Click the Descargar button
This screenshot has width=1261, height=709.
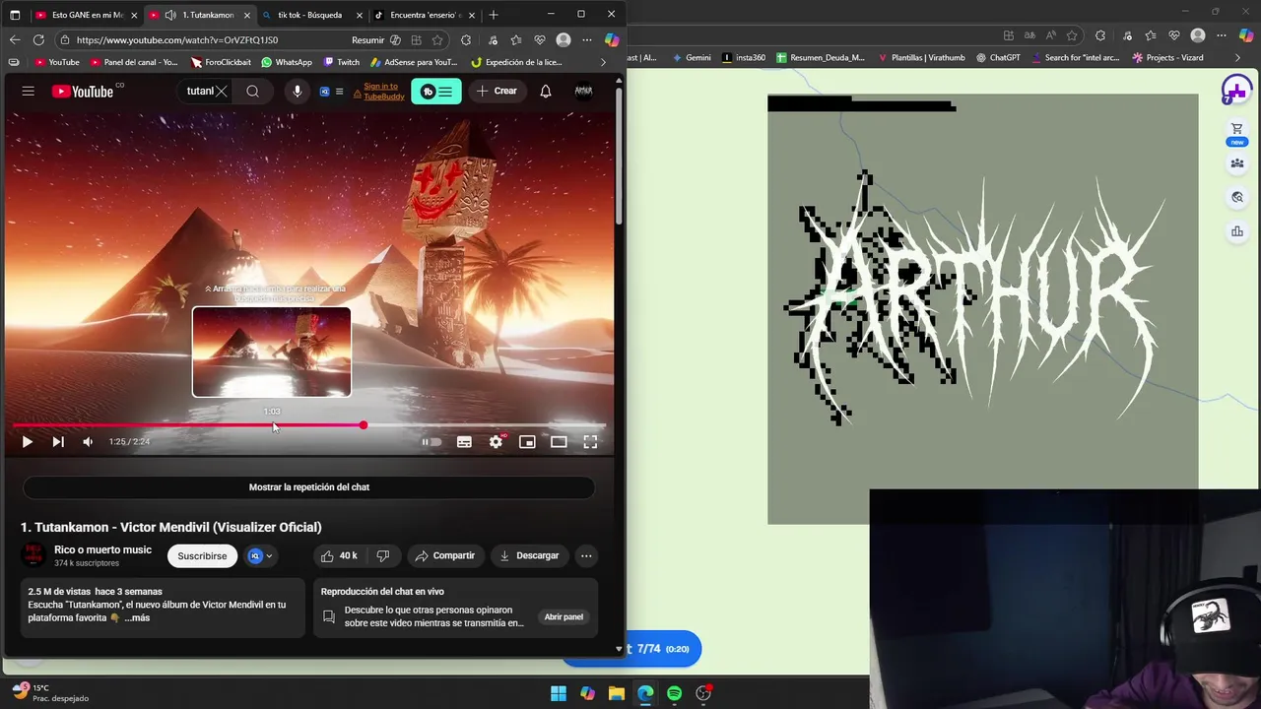click(529, 555)
